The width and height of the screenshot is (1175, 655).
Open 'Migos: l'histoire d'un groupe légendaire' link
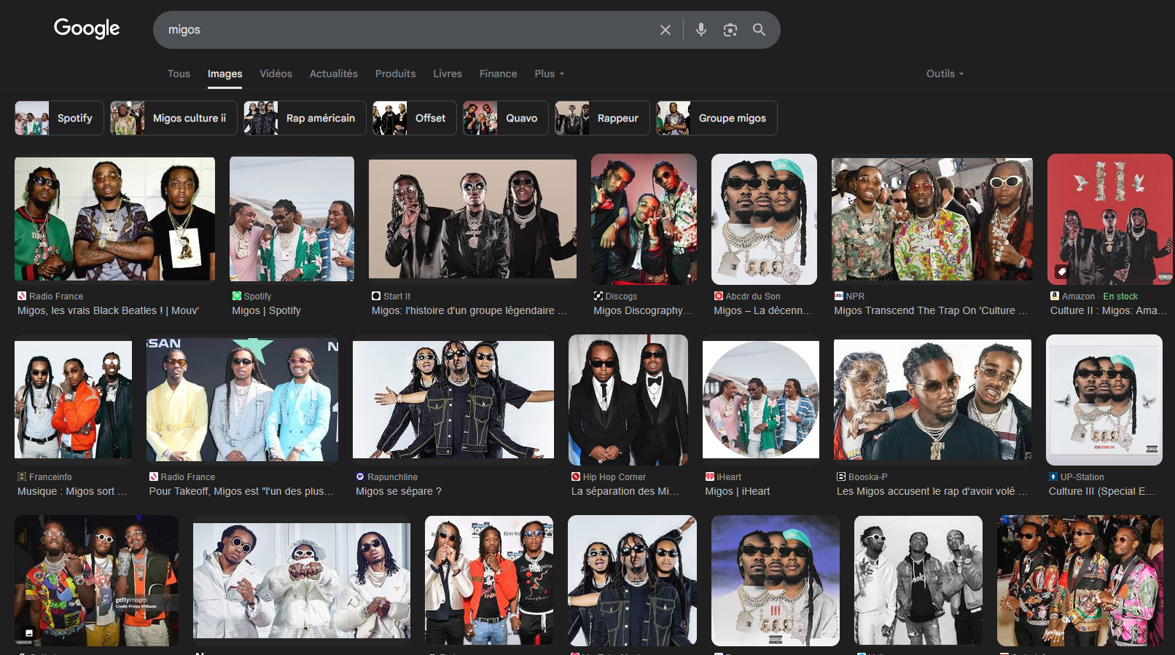pyautogui.click(x=469, y=310)
